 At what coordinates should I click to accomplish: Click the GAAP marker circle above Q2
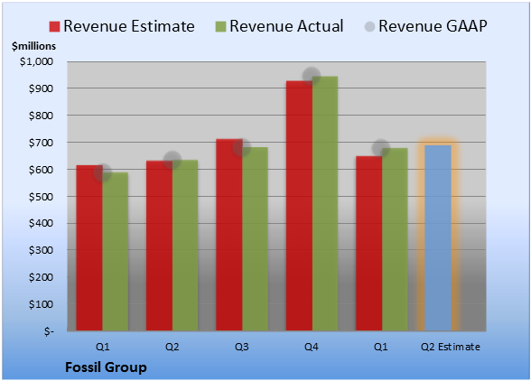[172, 160]
